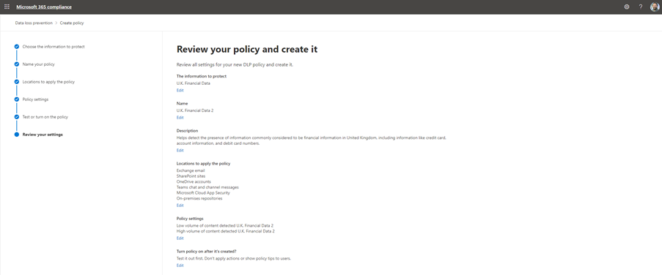Image resolution: width=662 pixels, height=275 pixels.
Task: Click the breadcrumb chevron separator
Action: (x=56, y=23)
